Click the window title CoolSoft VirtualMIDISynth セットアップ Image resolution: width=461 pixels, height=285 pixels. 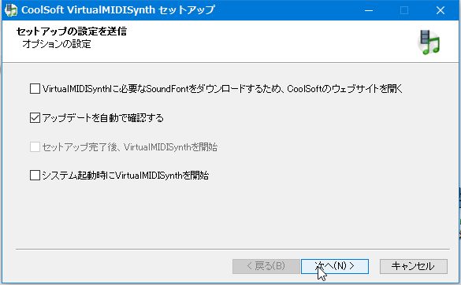pyautogui.click(x=118, y=10)
